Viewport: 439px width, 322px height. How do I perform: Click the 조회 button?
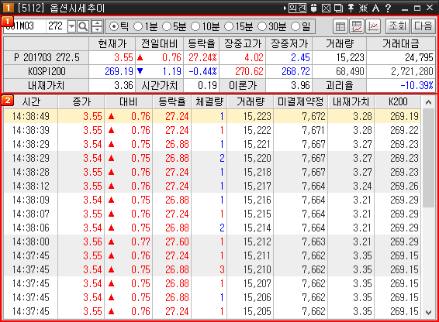pyautogui.click(x=397, y=26)
